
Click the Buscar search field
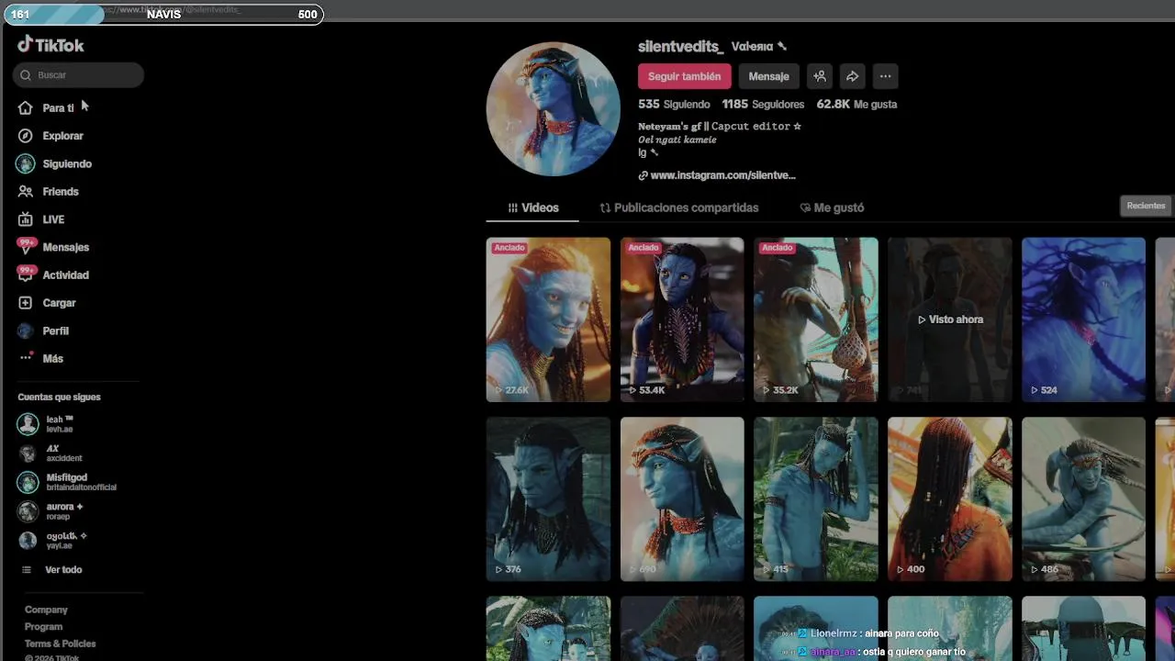[x=78, y=75]
